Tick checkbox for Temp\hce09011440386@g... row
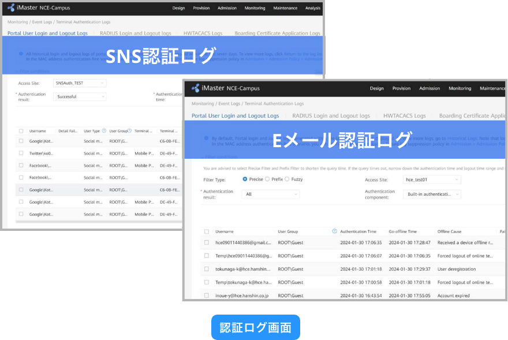 [207, 255]
